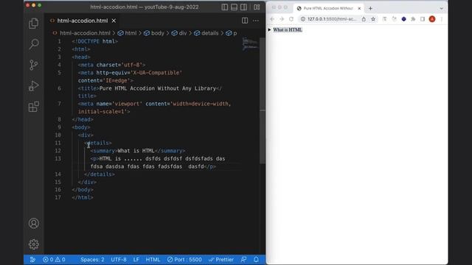Screen dimensions: 472x265
Task: Open the browser profile avatar
Action: click(432, 19)
